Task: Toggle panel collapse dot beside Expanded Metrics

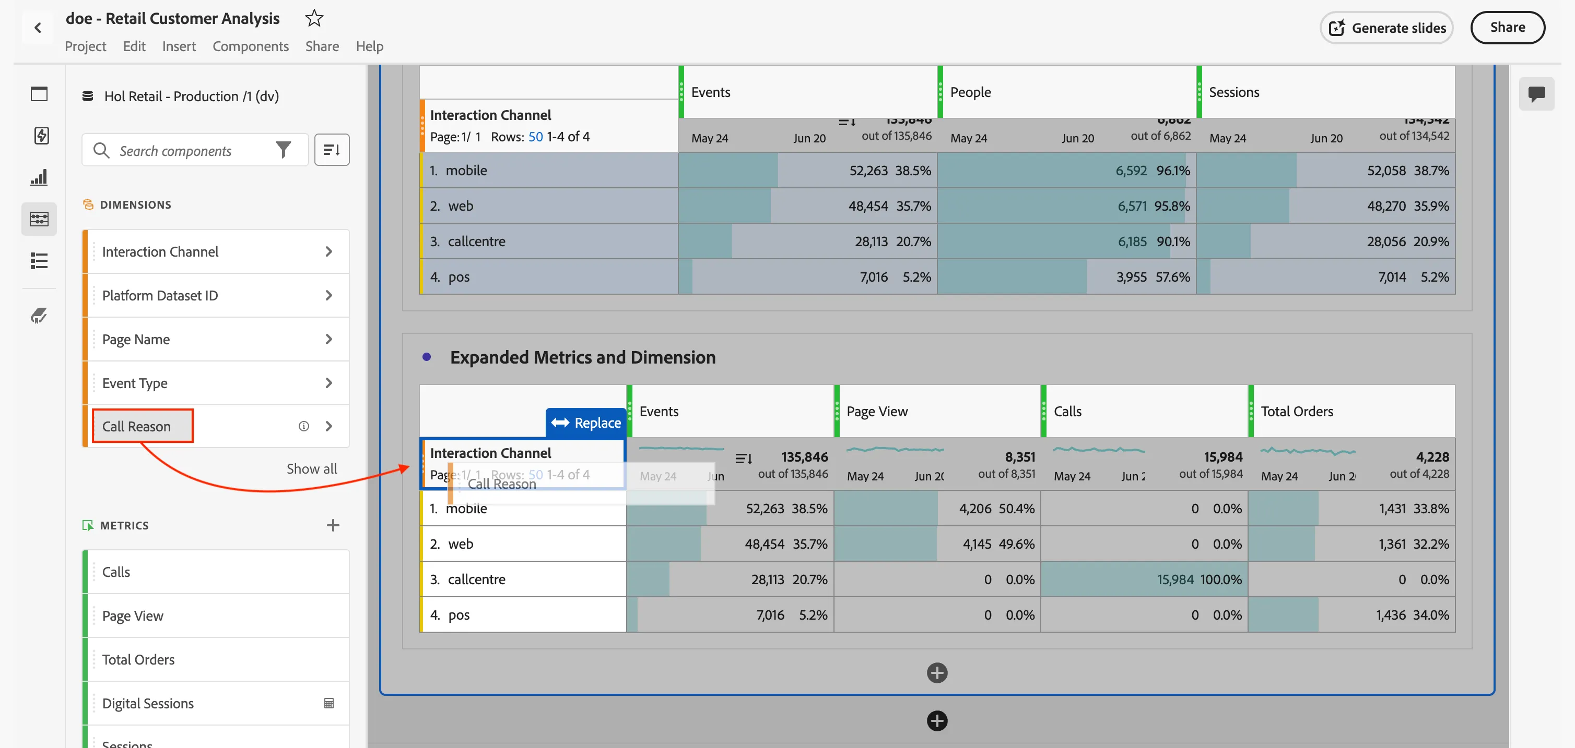Action: click(x=427, y=357)
